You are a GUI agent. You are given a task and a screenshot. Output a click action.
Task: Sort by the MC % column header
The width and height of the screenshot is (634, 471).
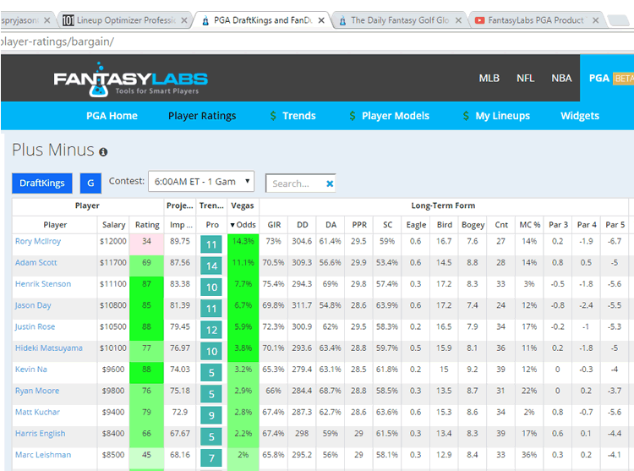pyautogui.click(x=529, y=225)
